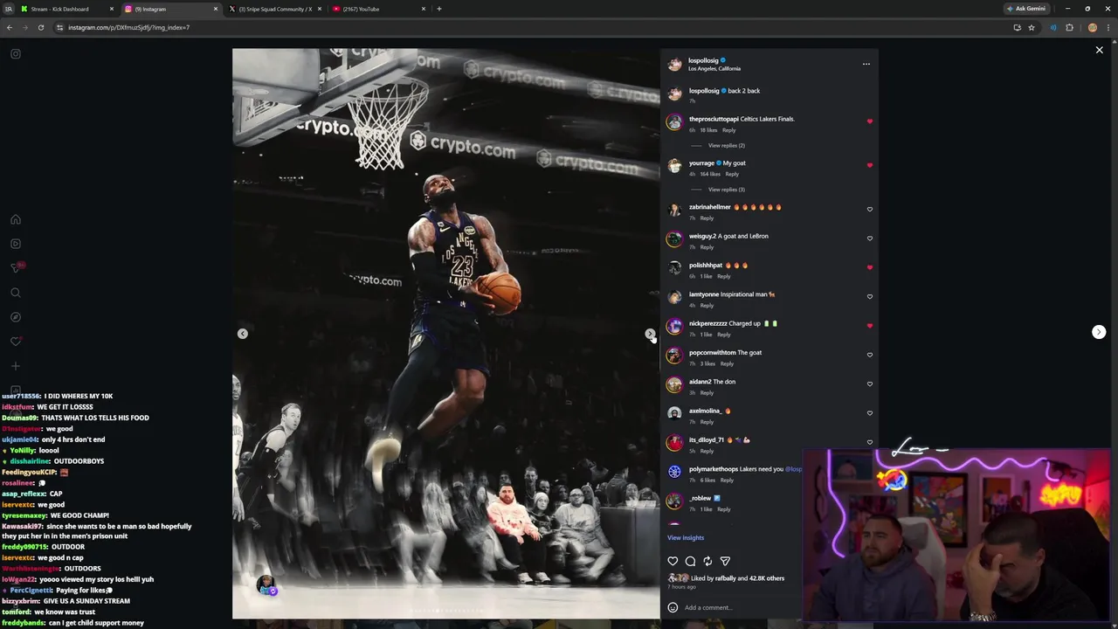Open yourrage profile picture in comments
The width and height of the screenshot is (1118, 629).
pos(674,166)
